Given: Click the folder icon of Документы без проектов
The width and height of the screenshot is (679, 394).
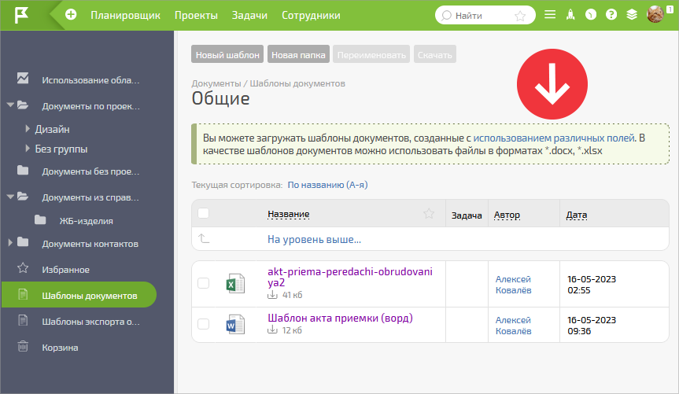Looking at the screenshot, I should [x=23, y=170].
